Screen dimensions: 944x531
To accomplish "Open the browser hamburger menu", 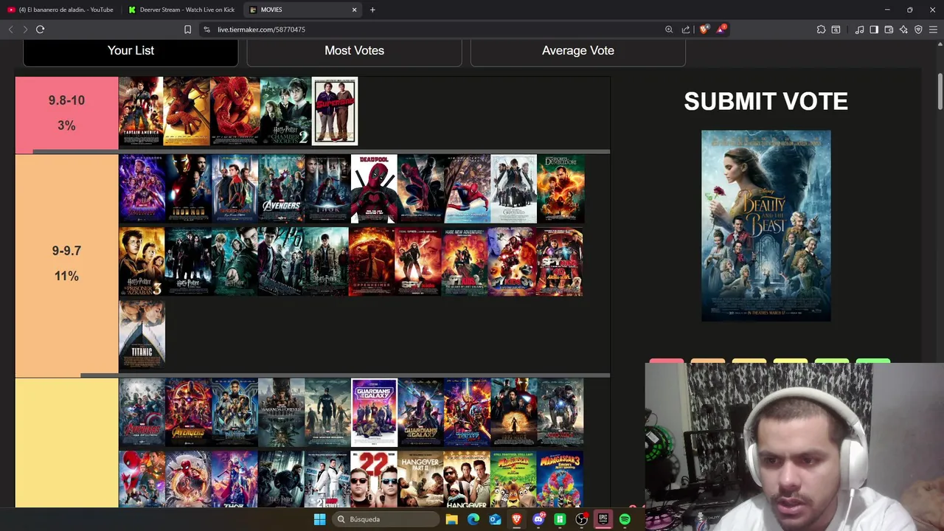I will click(x=933, y=29).
